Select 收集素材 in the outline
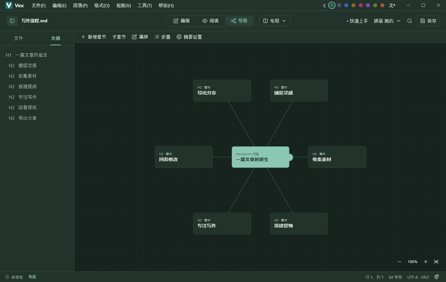The image size is (446, 282). click(x=37, y=76)
